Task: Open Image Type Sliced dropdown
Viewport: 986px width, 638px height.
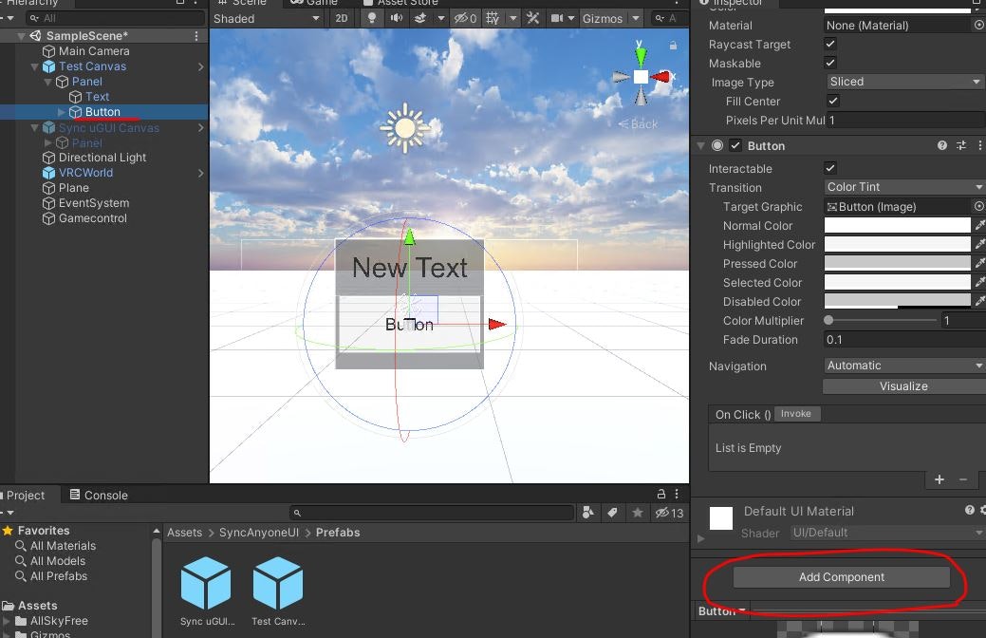Action: pos(905,82)
